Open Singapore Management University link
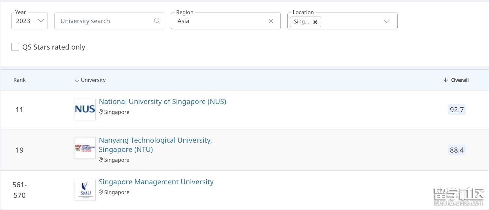 [x=156, y=182]
